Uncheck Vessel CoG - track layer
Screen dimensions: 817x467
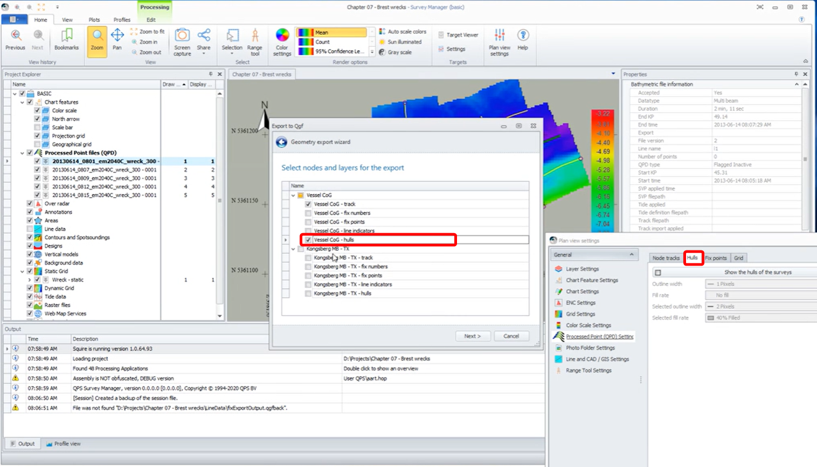(x=308, y=204)
